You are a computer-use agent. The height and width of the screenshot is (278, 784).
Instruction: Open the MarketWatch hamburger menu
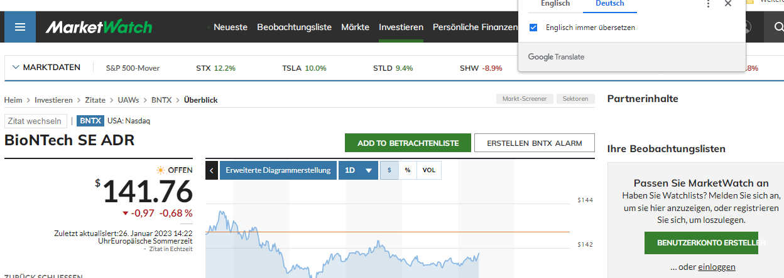(20, 27)
